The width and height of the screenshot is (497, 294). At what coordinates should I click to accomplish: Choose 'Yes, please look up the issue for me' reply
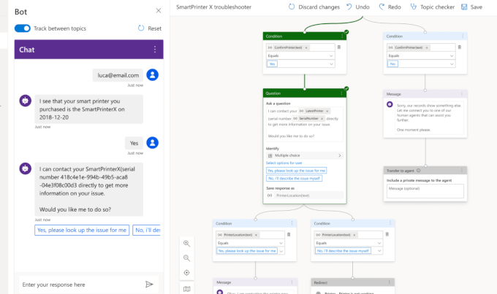click(x=82, y=230)
